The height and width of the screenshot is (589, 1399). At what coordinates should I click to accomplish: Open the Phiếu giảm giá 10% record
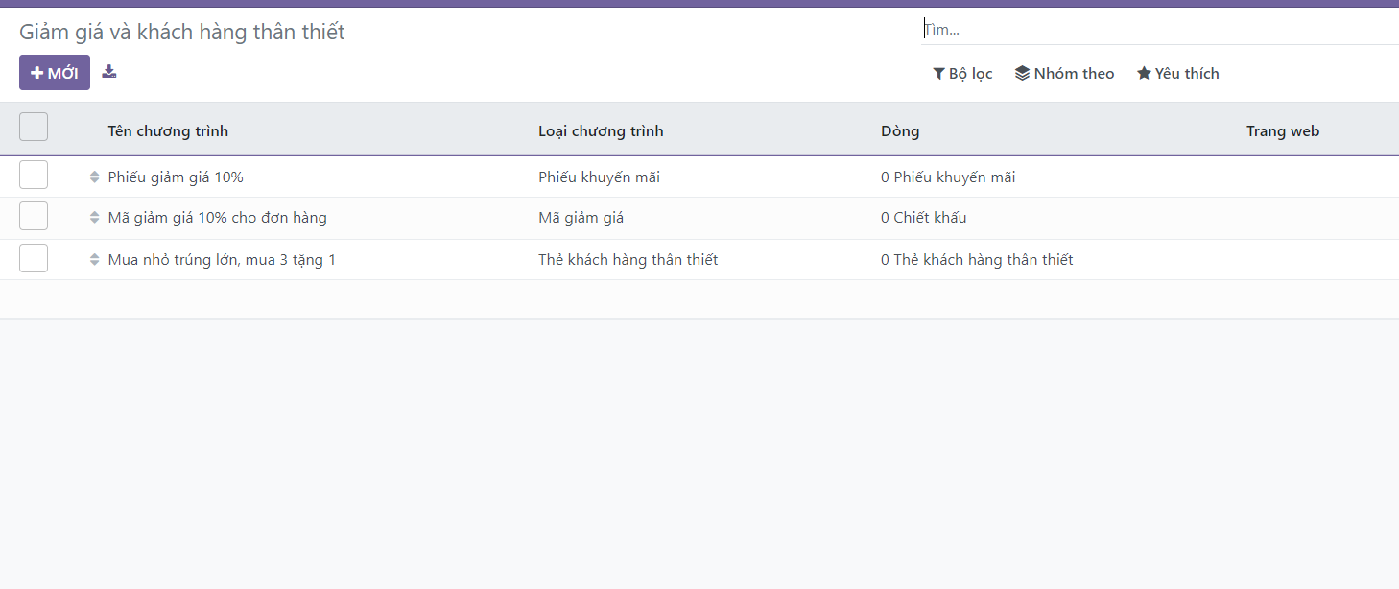point(176,177)
